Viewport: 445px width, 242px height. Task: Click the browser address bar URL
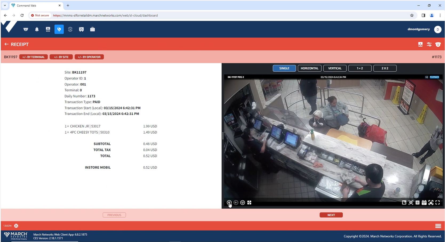point(105,15)
